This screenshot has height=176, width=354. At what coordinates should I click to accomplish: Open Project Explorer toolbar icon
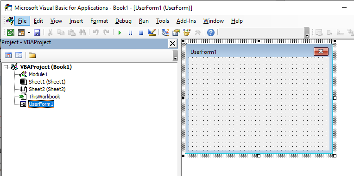click(165, 33)
